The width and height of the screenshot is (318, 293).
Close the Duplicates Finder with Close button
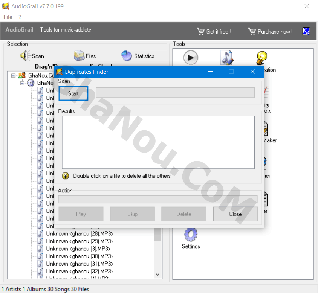pos(235,214)
